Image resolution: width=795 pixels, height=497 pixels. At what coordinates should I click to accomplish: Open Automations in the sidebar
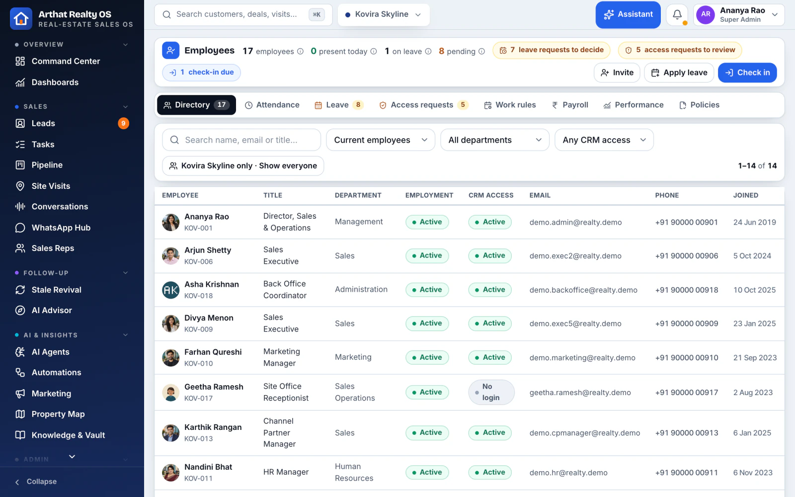click(72, 372)
